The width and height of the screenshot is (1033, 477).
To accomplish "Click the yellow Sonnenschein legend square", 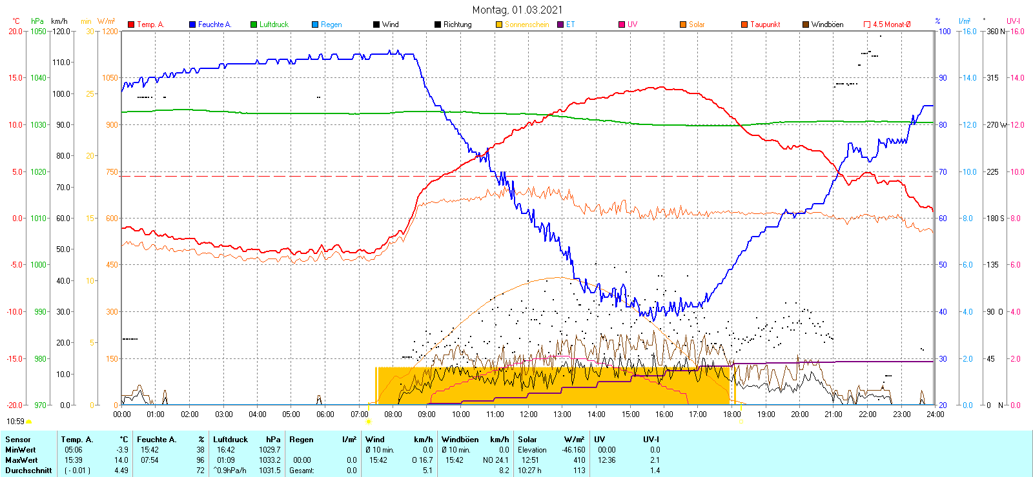I will point(499,24).
